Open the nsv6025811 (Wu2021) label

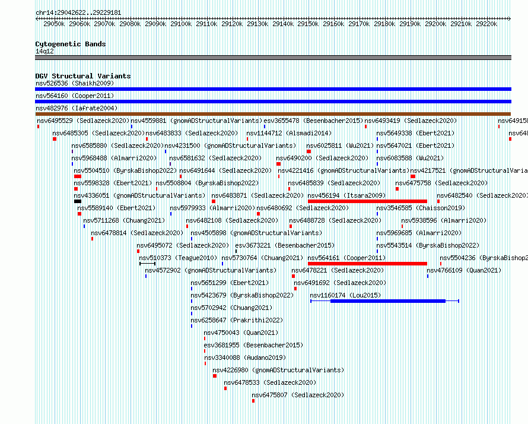[340, 145]
